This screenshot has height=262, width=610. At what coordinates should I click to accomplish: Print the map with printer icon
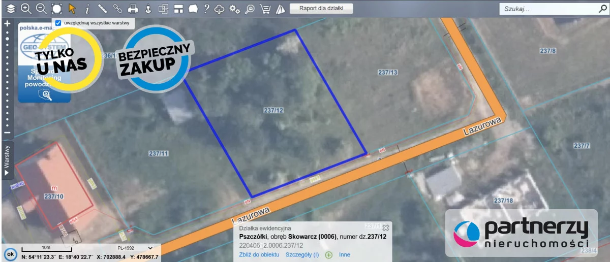(133, 8)
